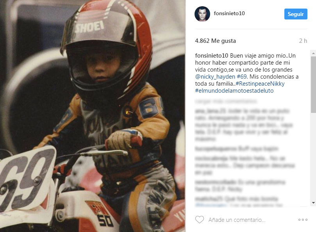Click the fonsinieto10 name in the caption
This screenshot has height=232, width=316.
[x=211, y=56]
